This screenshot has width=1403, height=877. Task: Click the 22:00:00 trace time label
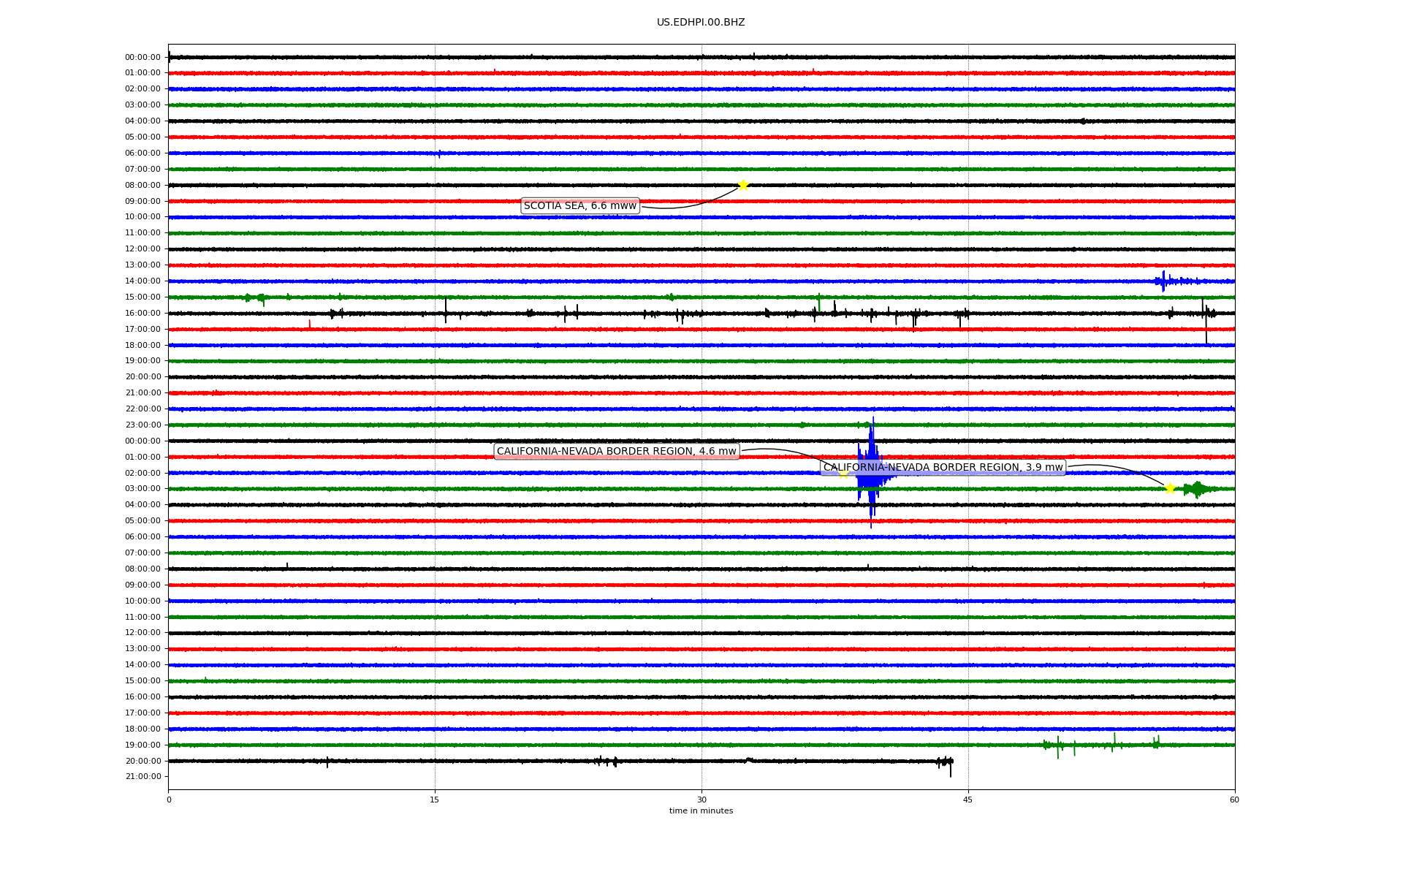tap(142, 409)
